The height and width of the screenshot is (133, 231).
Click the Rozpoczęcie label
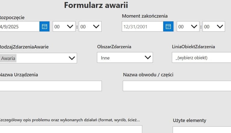12,17
